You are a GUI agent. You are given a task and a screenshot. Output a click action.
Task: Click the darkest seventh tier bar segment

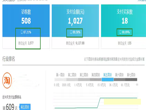(131, 79)
